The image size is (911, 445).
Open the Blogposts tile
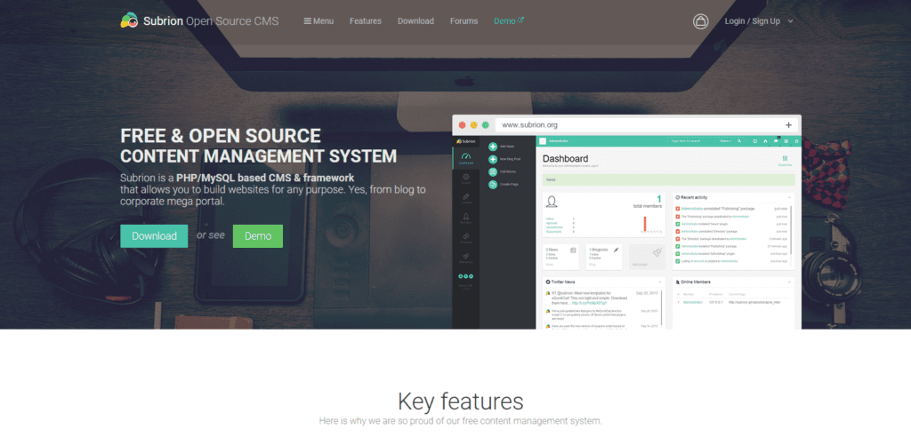(604, 257)
